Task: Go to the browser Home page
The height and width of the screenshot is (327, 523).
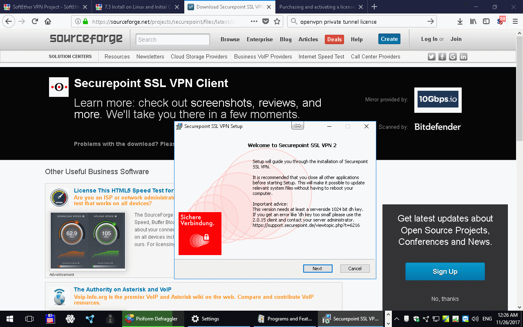Action: [x=48, y=22]
